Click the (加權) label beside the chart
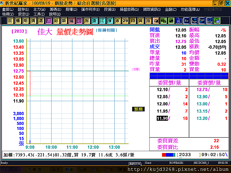Screen dimensions: 231x173 pos(136,69)
